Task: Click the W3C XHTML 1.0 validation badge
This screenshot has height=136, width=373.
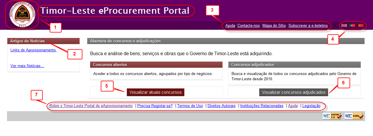Action: (332, 116)
